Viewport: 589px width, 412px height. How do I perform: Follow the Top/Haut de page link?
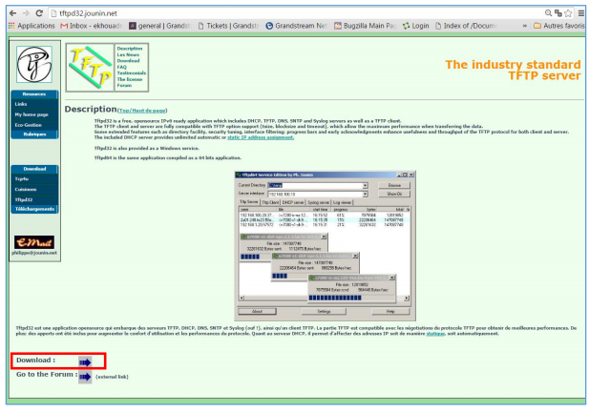(142, 111)
